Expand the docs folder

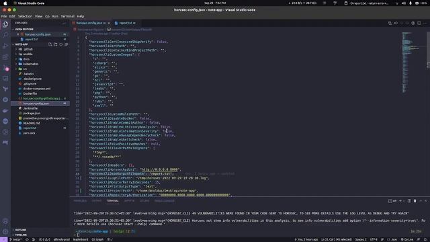click(x=26, y=59)
